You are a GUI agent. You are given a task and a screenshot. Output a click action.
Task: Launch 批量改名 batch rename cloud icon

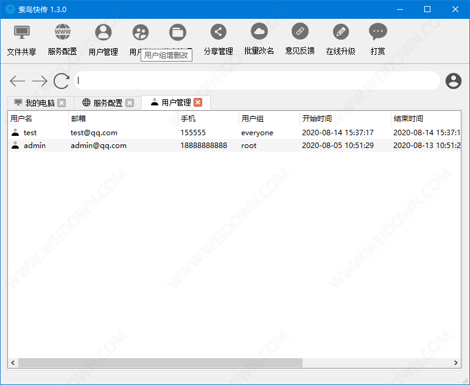259,31
